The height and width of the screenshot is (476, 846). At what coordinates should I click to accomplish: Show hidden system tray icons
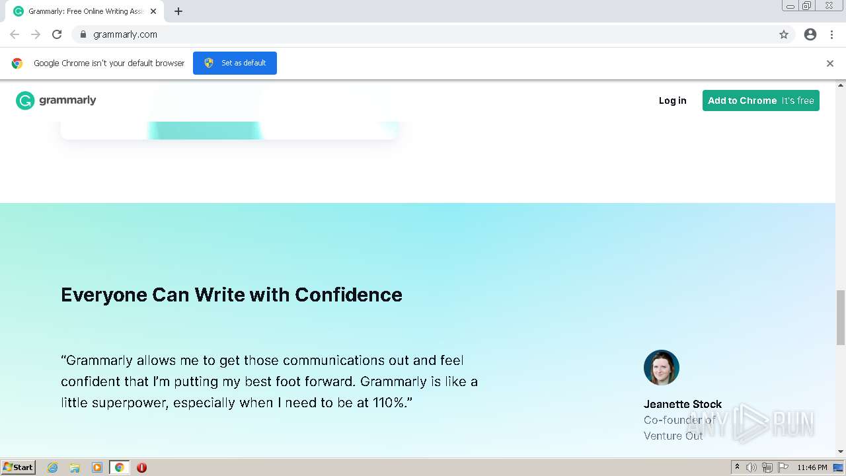coord(737,467)
